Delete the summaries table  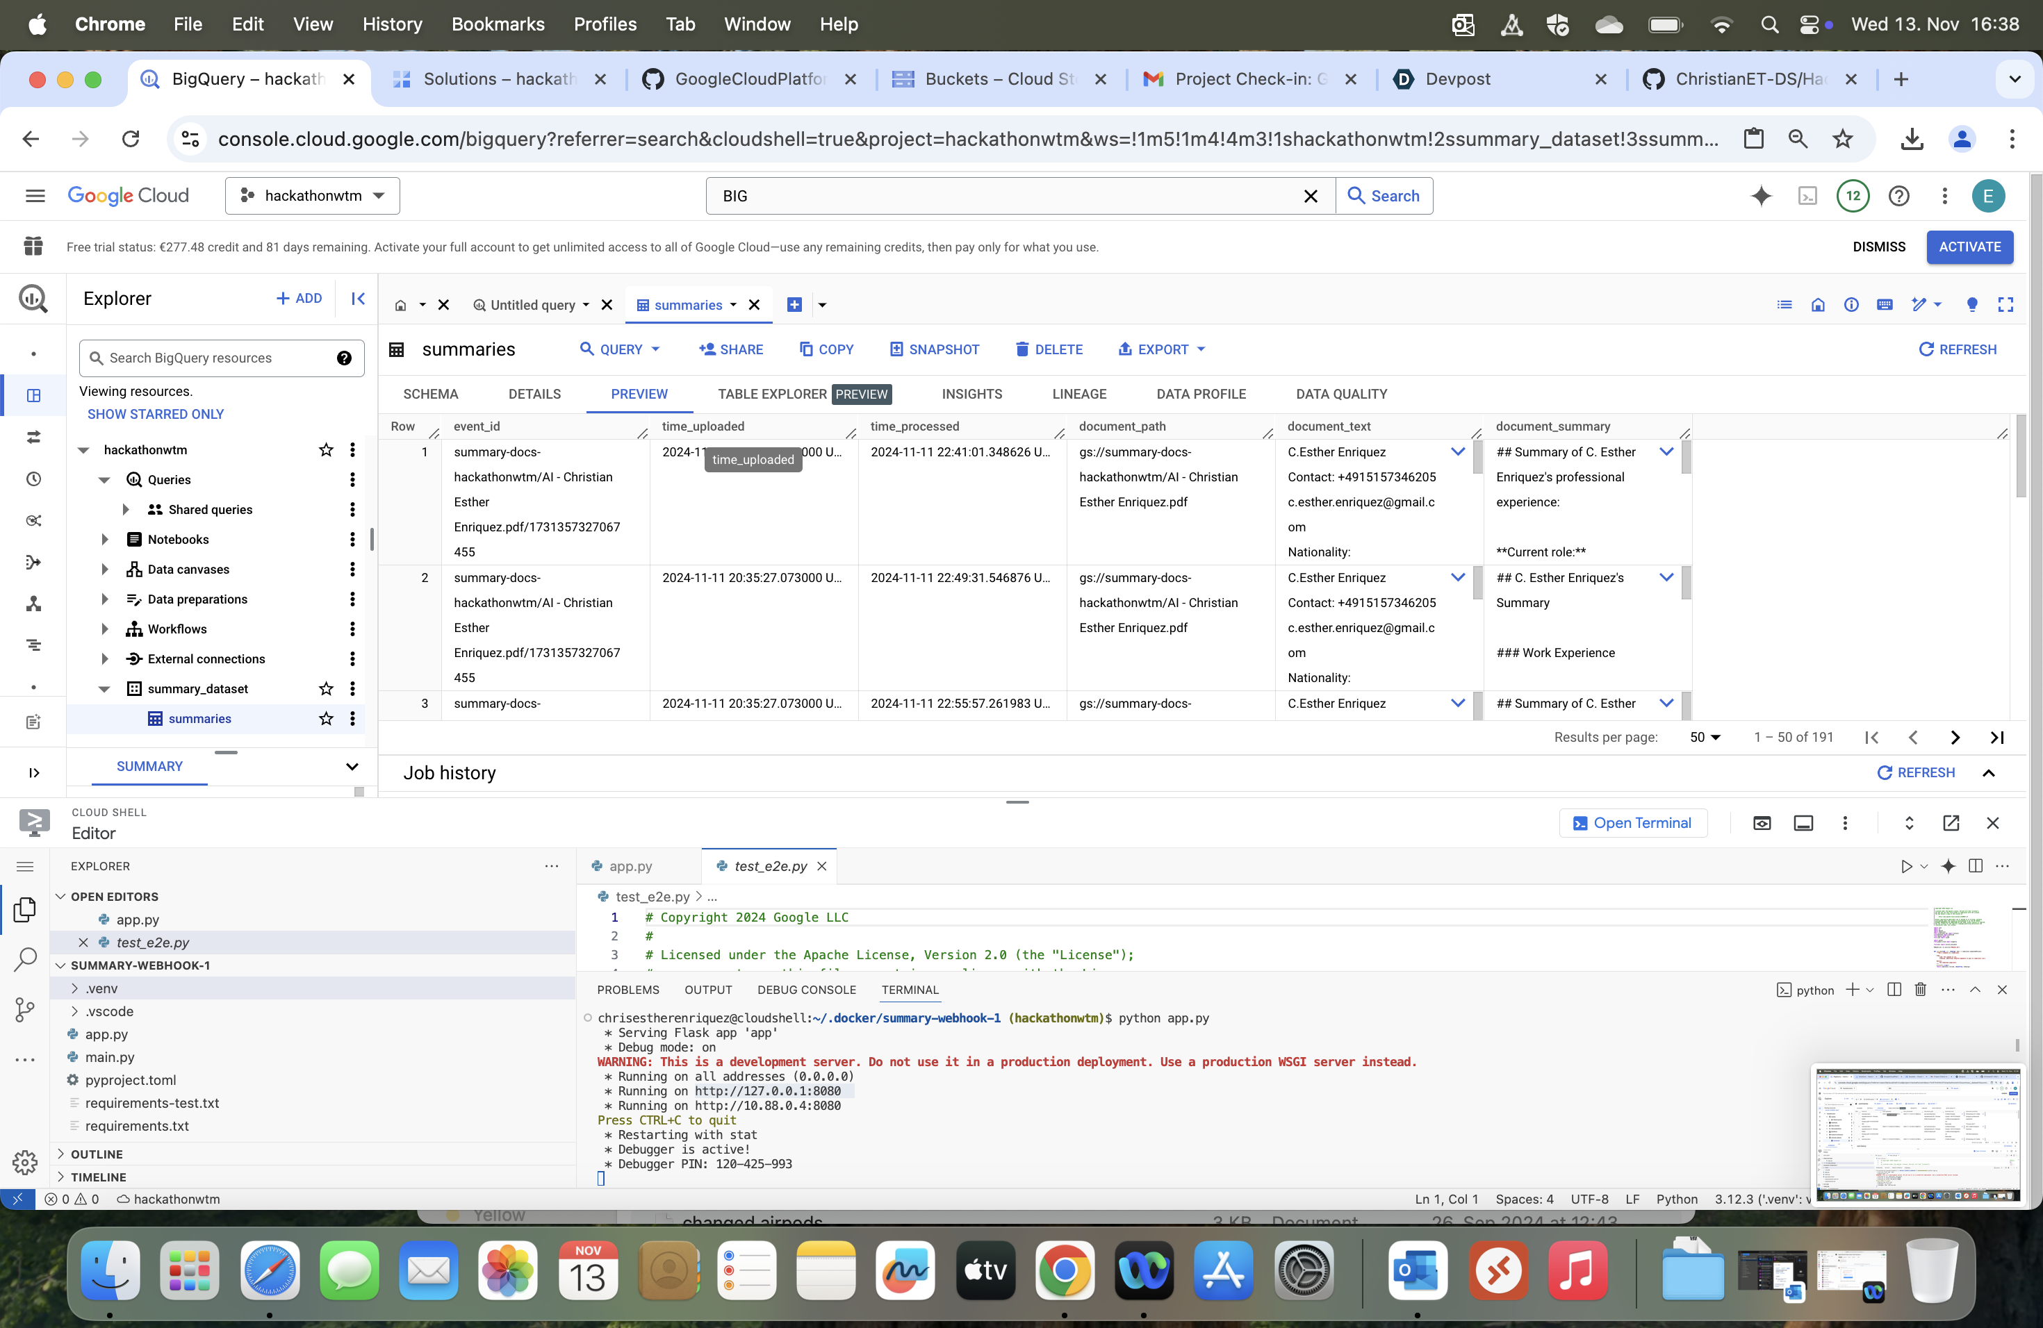point(1048,349)
